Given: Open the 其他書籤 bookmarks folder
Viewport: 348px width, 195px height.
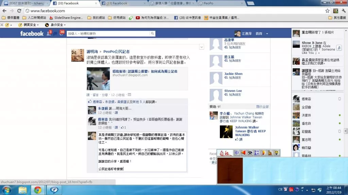Looking at the screenshot, I should click(x=337, y=18).
